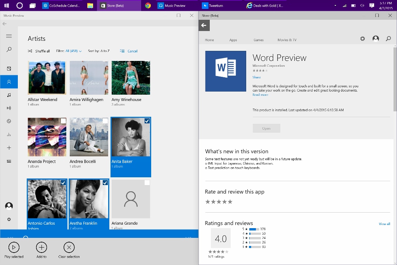Image resolution: width=397 pixels, height=265 pixels.
Task: Open search in Music Preview sidebar
Action: (x=9, y=49)
